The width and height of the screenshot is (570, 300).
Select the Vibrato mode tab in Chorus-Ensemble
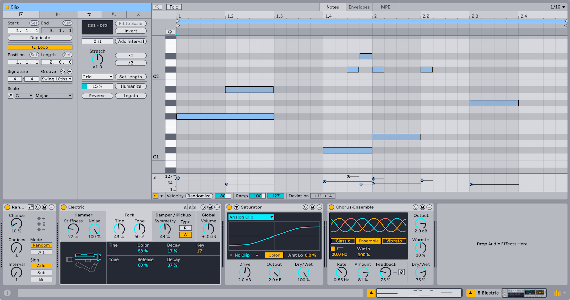[x=394, y=241]
